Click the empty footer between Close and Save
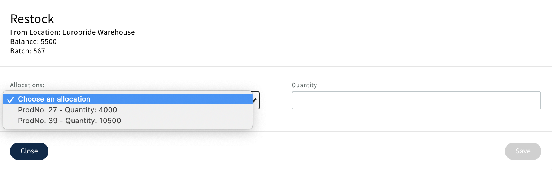This screenshot has width=552, height=170. coord(276,151)
